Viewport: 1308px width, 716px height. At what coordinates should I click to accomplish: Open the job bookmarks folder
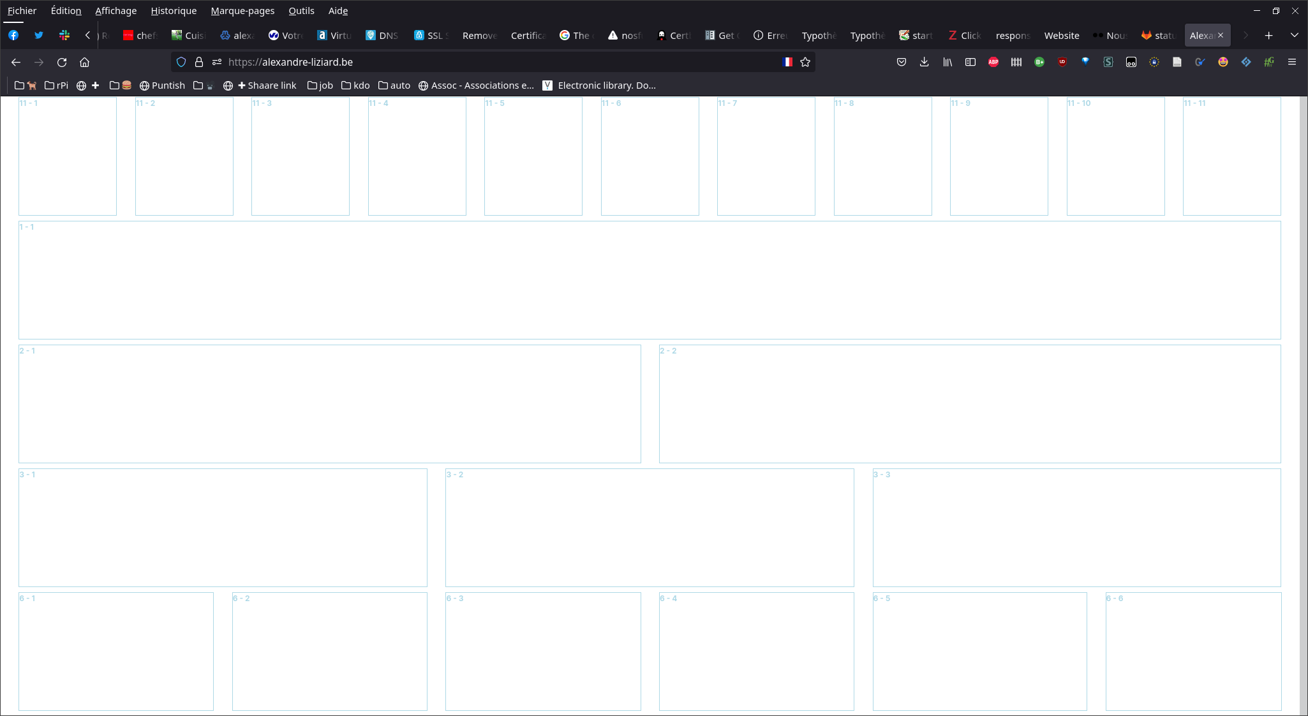pyautogui.click(x=320, y=86)
